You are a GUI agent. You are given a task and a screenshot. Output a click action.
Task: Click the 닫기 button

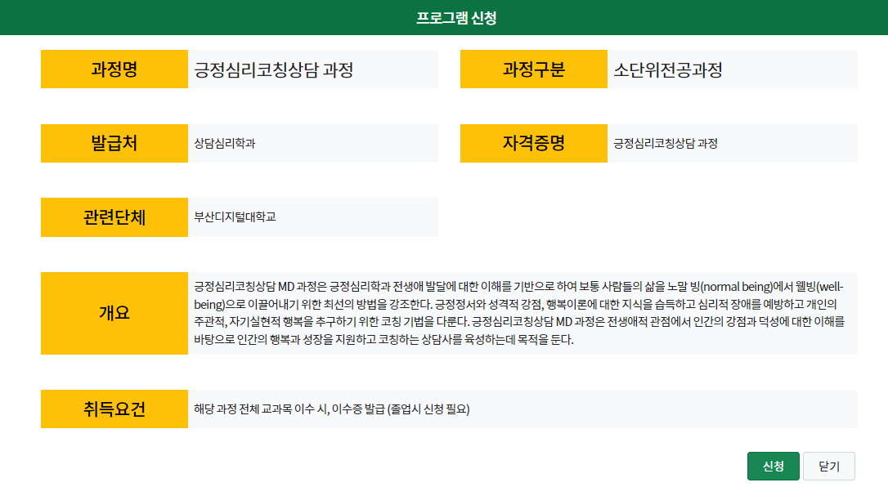[x=828, y=466]
